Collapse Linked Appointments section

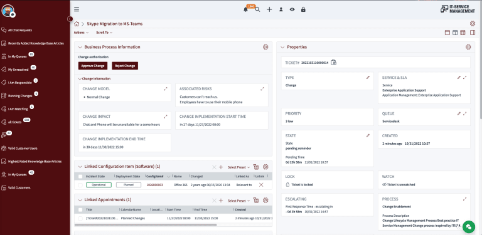80,200
